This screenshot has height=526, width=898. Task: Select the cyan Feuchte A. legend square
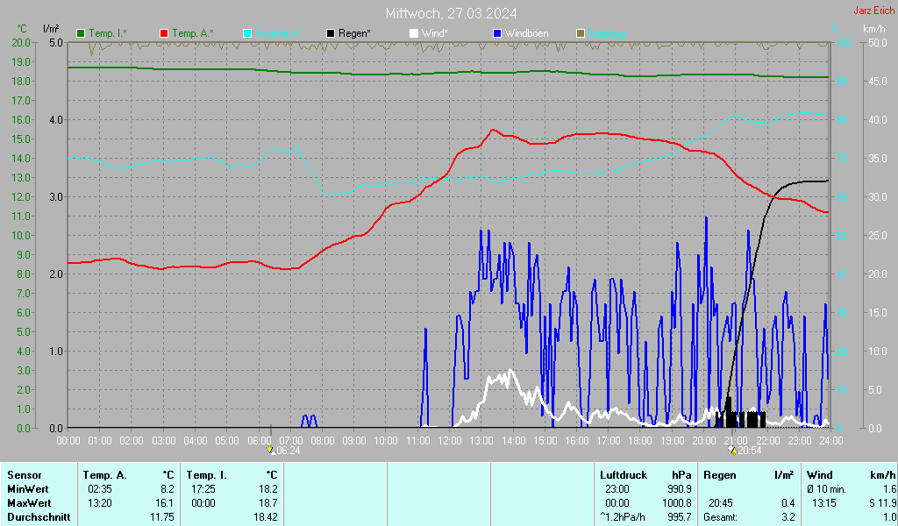(x=247, y=34)
